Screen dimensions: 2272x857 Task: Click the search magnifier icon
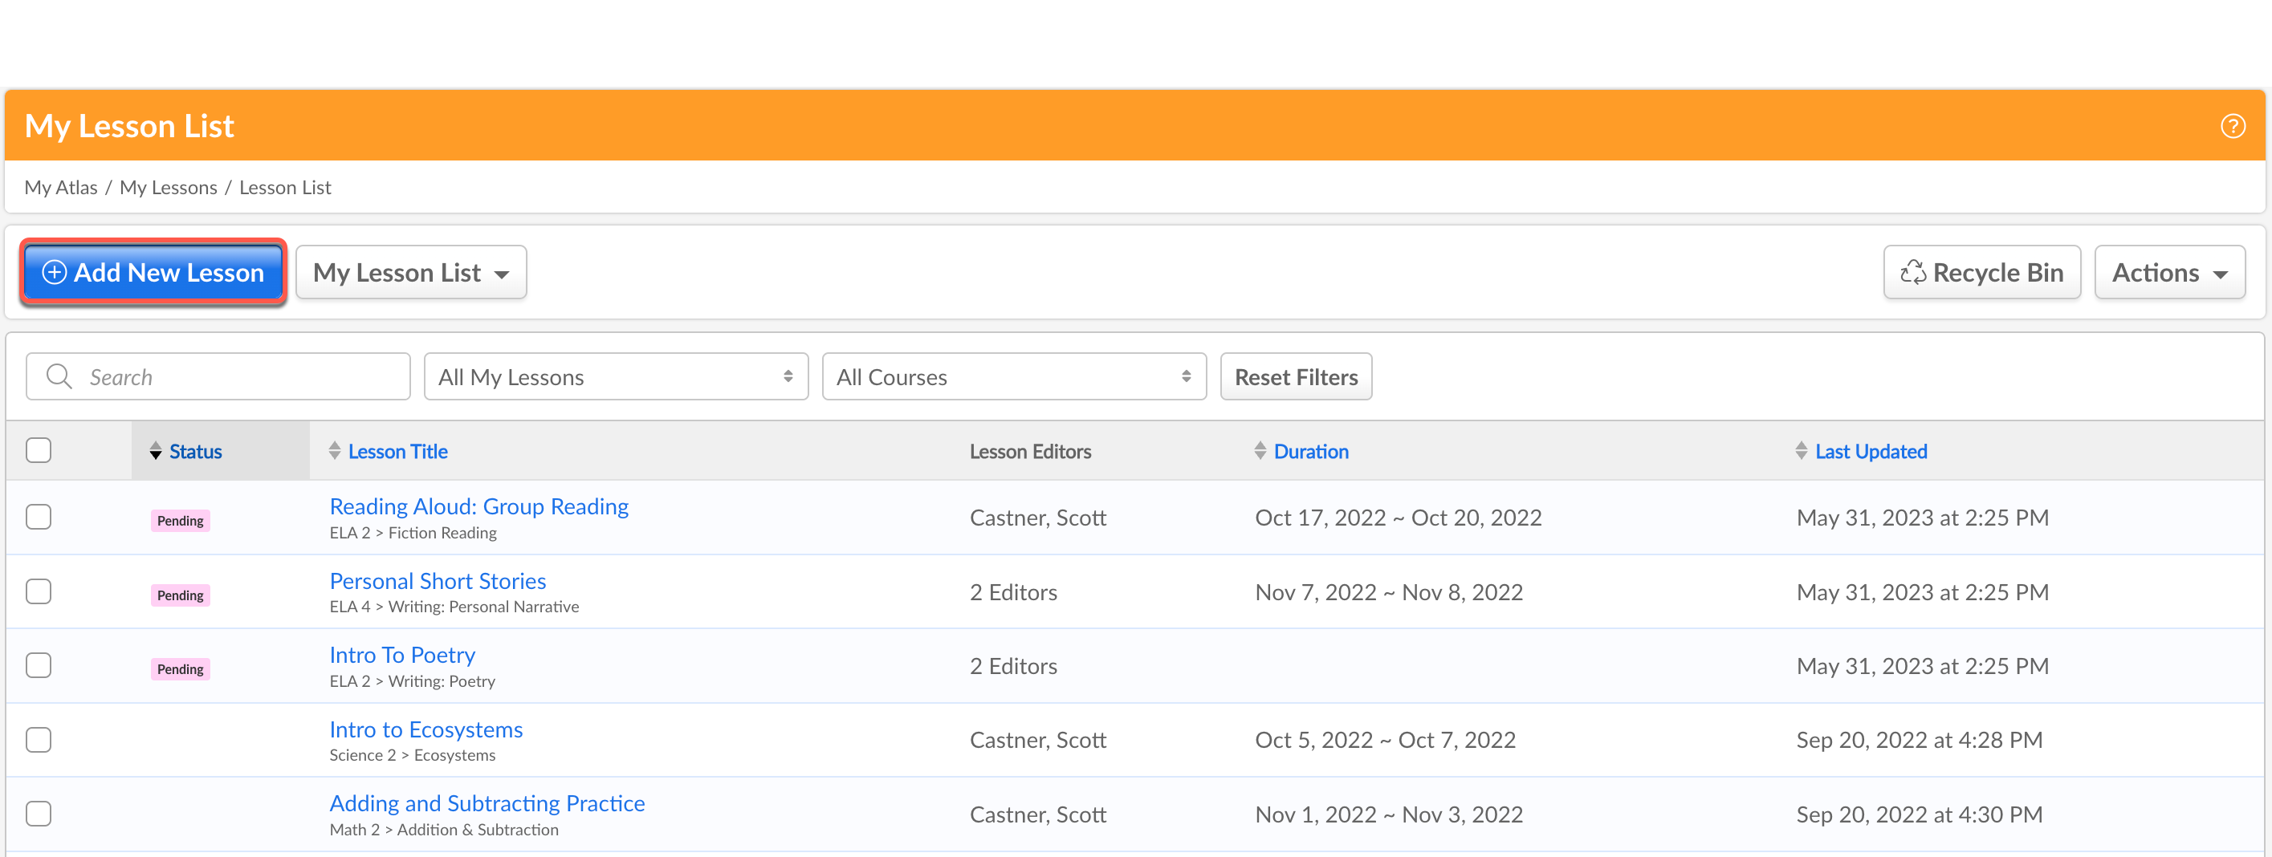pyautogui.click(x=59, y=376)
